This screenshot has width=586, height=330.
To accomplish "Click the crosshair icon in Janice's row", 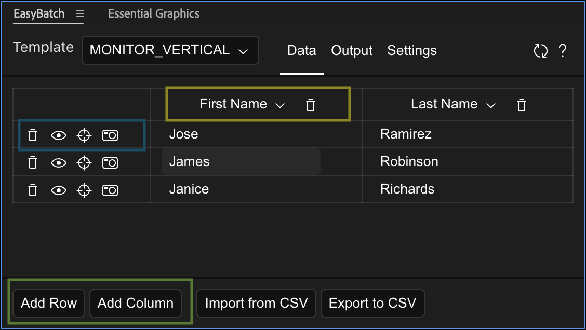I will coord(84,190).
